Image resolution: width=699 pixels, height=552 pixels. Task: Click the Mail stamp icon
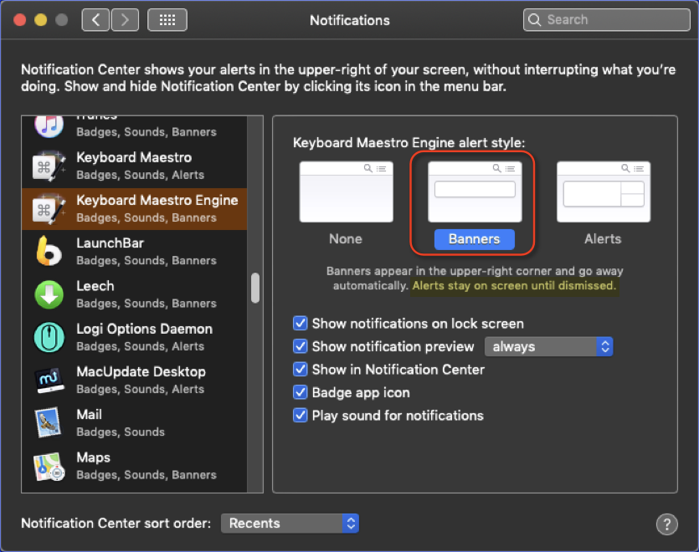pos(49,422)
